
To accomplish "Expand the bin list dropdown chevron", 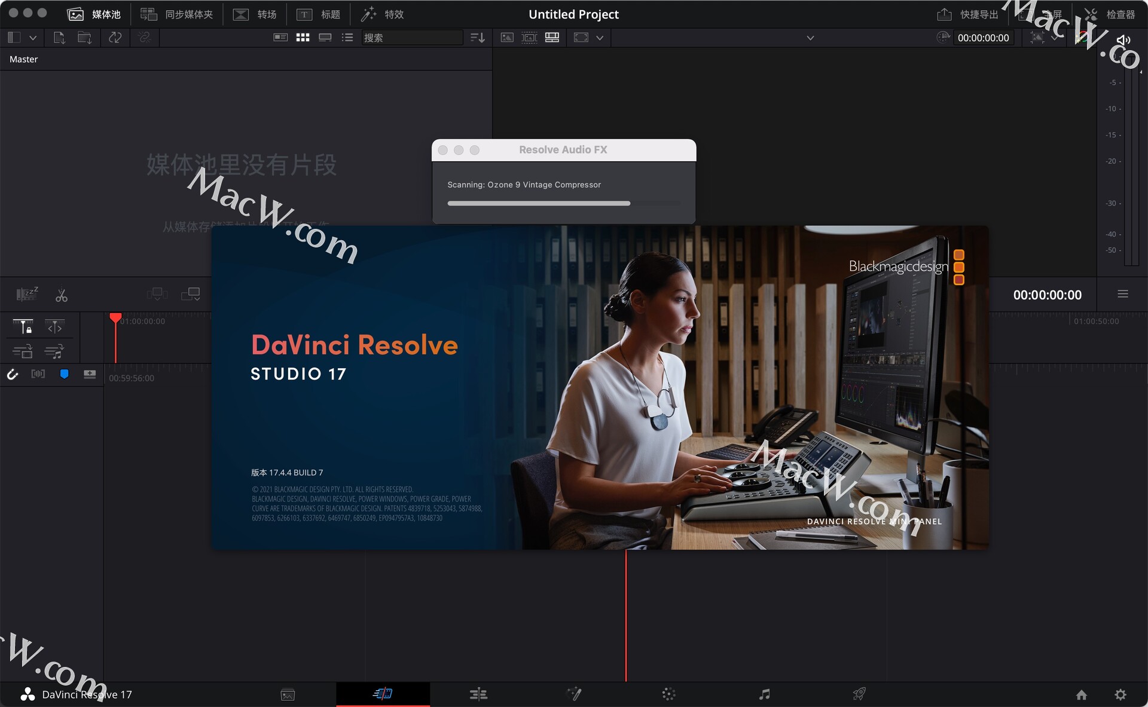I will click(33, 38).
